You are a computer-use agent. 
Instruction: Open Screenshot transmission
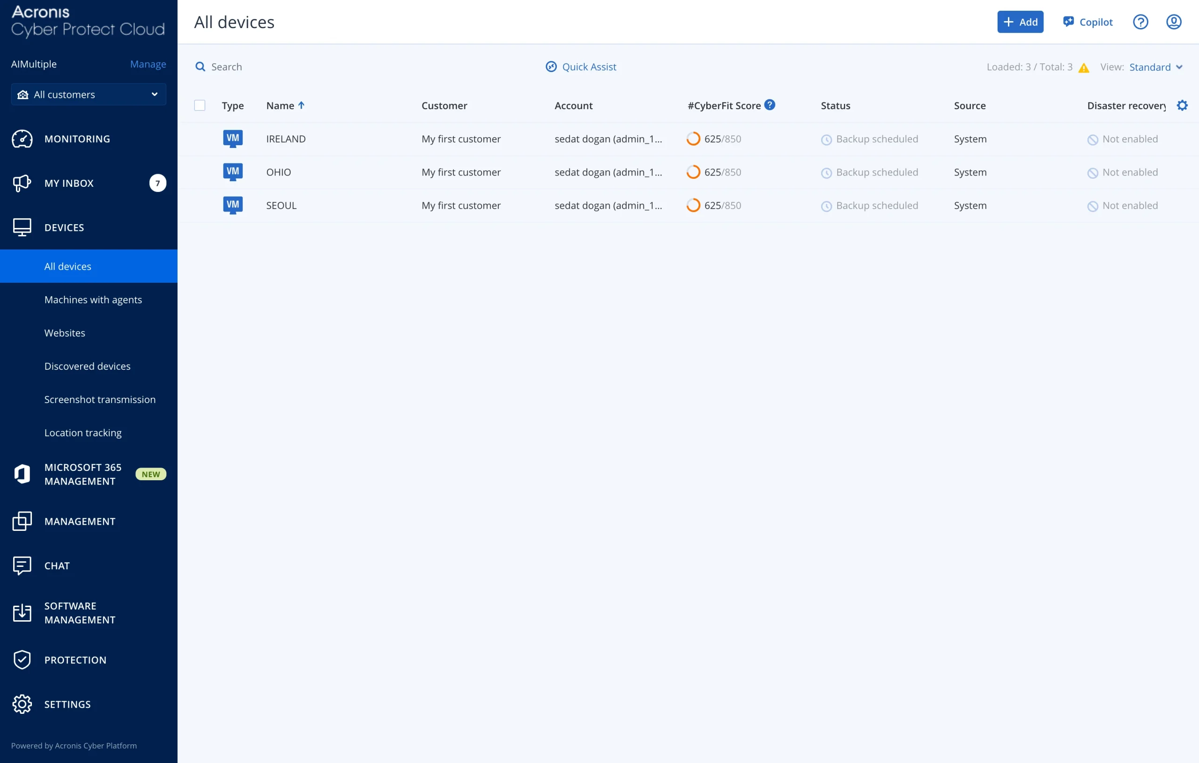point(100,400)
